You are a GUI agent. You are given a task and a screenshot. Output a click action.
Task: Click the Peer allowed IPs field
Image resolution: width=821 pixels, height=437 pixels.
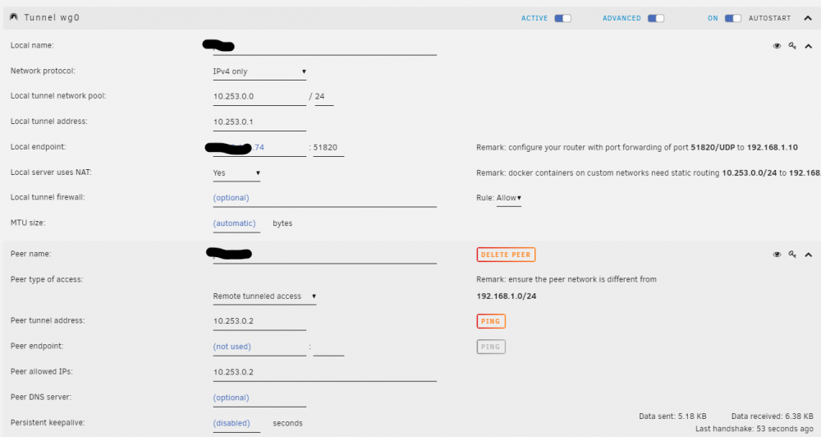coord(324,373)
